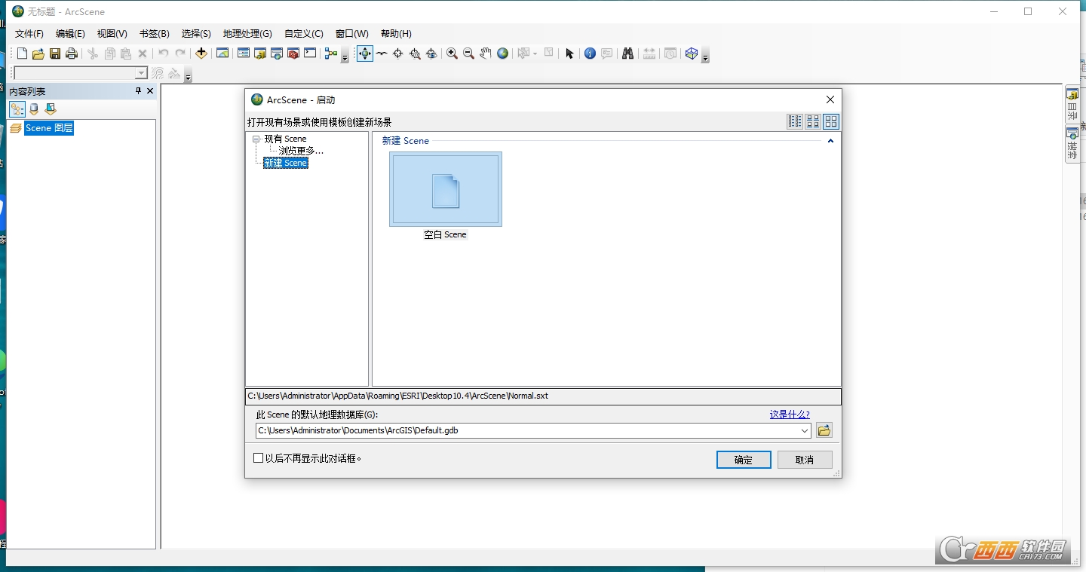Screen dimensions: 1086x572
Task: Save the scene with the floppy disk icon
Action: (x=55, y=54)
